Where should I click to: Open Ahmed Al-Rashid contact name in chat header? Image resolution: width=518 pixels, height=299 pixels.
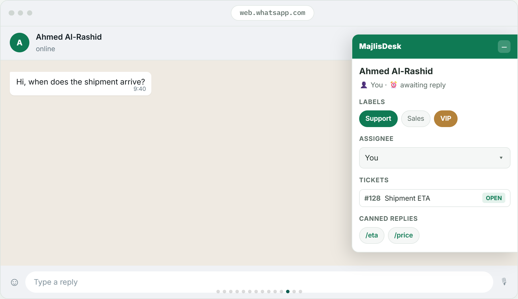pos(69,37)
